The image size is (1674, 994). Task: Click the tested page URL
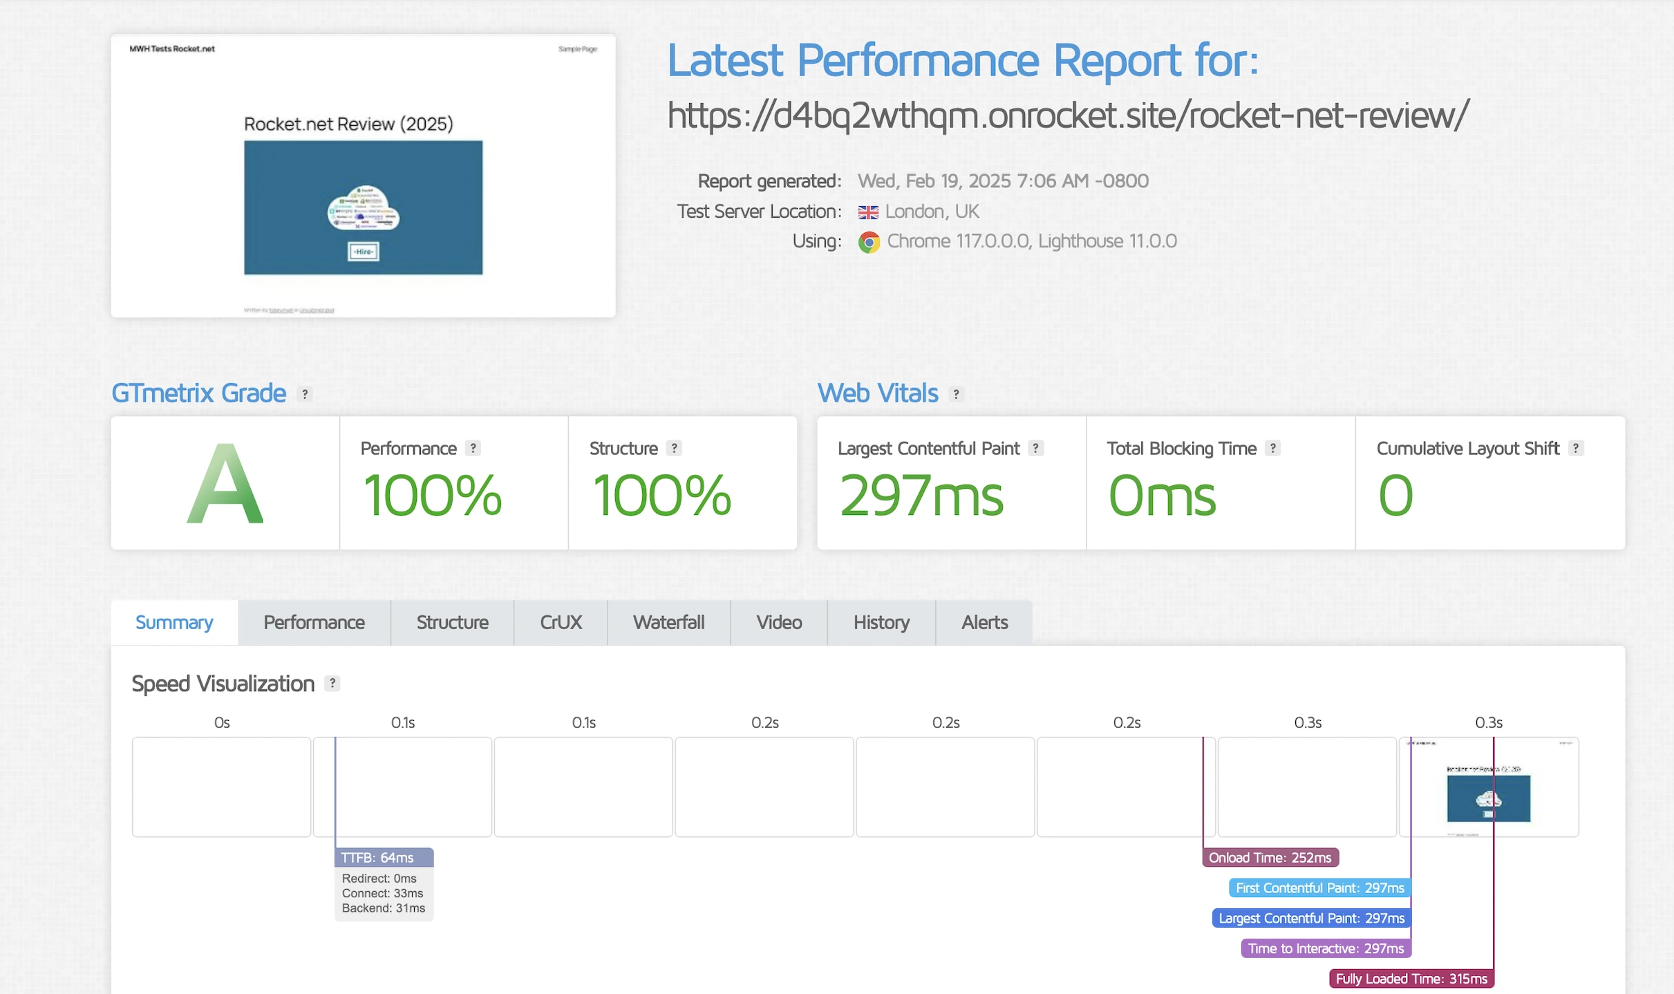[x=1068, y=115]
